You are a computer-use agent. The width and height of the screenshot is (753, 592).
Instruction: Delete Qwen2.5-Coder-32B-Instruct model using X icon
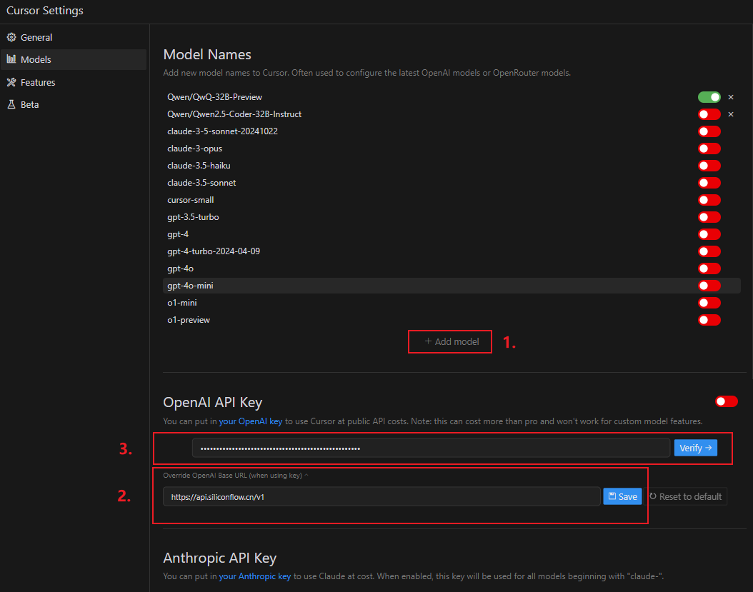pos(730,114)
